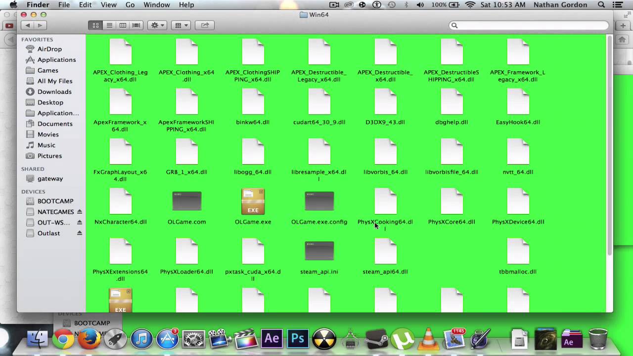Open the Apple menu
The width and height of the screenshot is (633, 356).
pyautogui.click(x=13, y=5)
